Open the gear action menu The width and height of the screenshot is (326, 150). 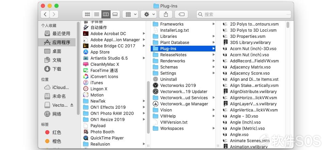pos(148,14)
